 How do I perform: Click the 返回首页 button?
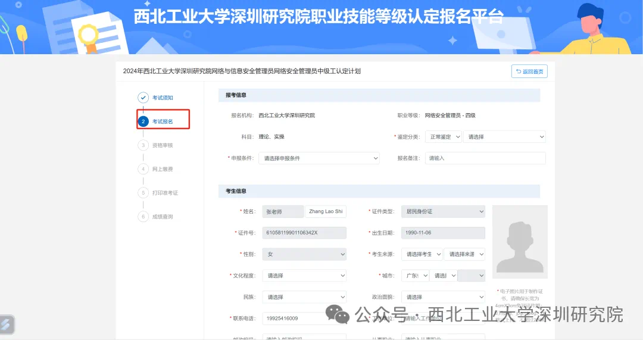(529, 71)
